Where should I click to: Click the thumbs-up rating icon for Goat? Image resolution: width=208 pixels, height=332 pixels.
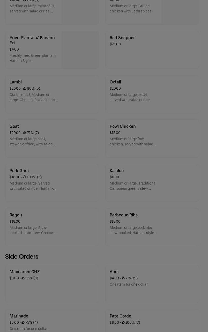click(x=25, y=133)
